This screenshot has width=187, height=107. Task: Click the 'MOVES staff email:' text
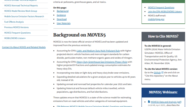coord(157,16)
